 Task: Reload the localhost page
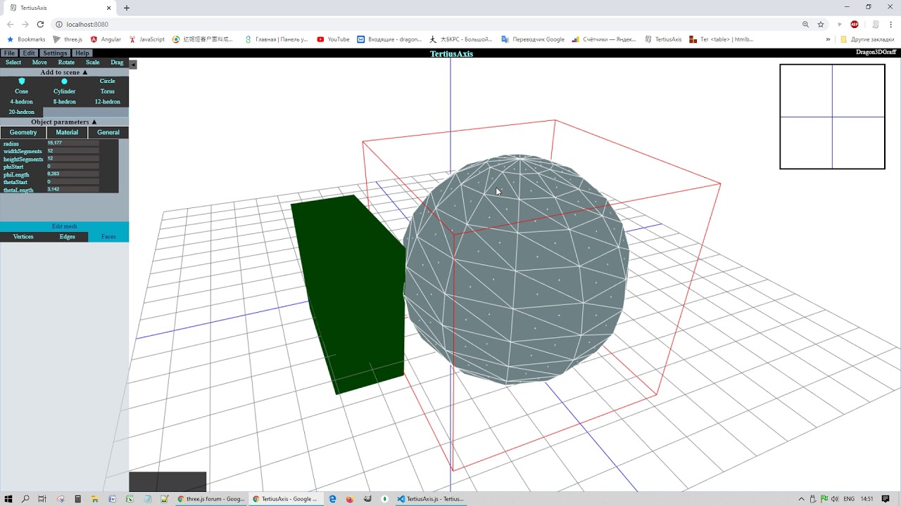[x=40, y=25]
